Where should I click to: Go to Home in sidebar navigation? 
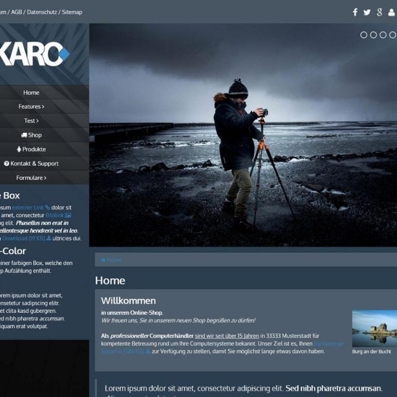(31, 93)
